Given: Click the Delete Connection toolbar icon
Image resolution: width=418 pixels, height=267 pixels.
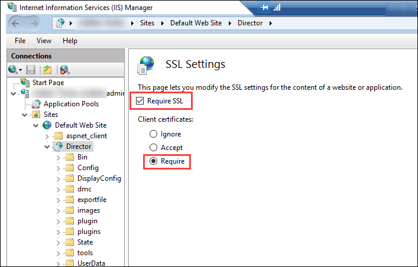Looking at the screenshot, I should coord(64,70).
